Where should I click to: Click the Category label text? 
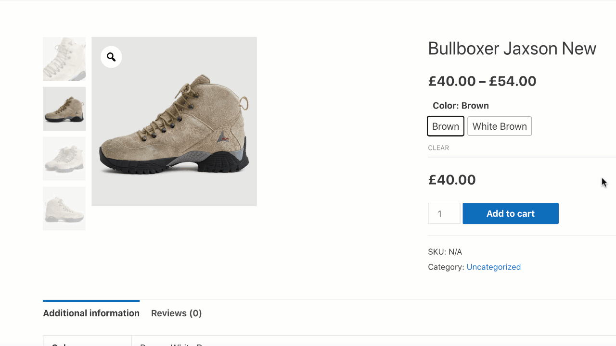tap(446, 267)
